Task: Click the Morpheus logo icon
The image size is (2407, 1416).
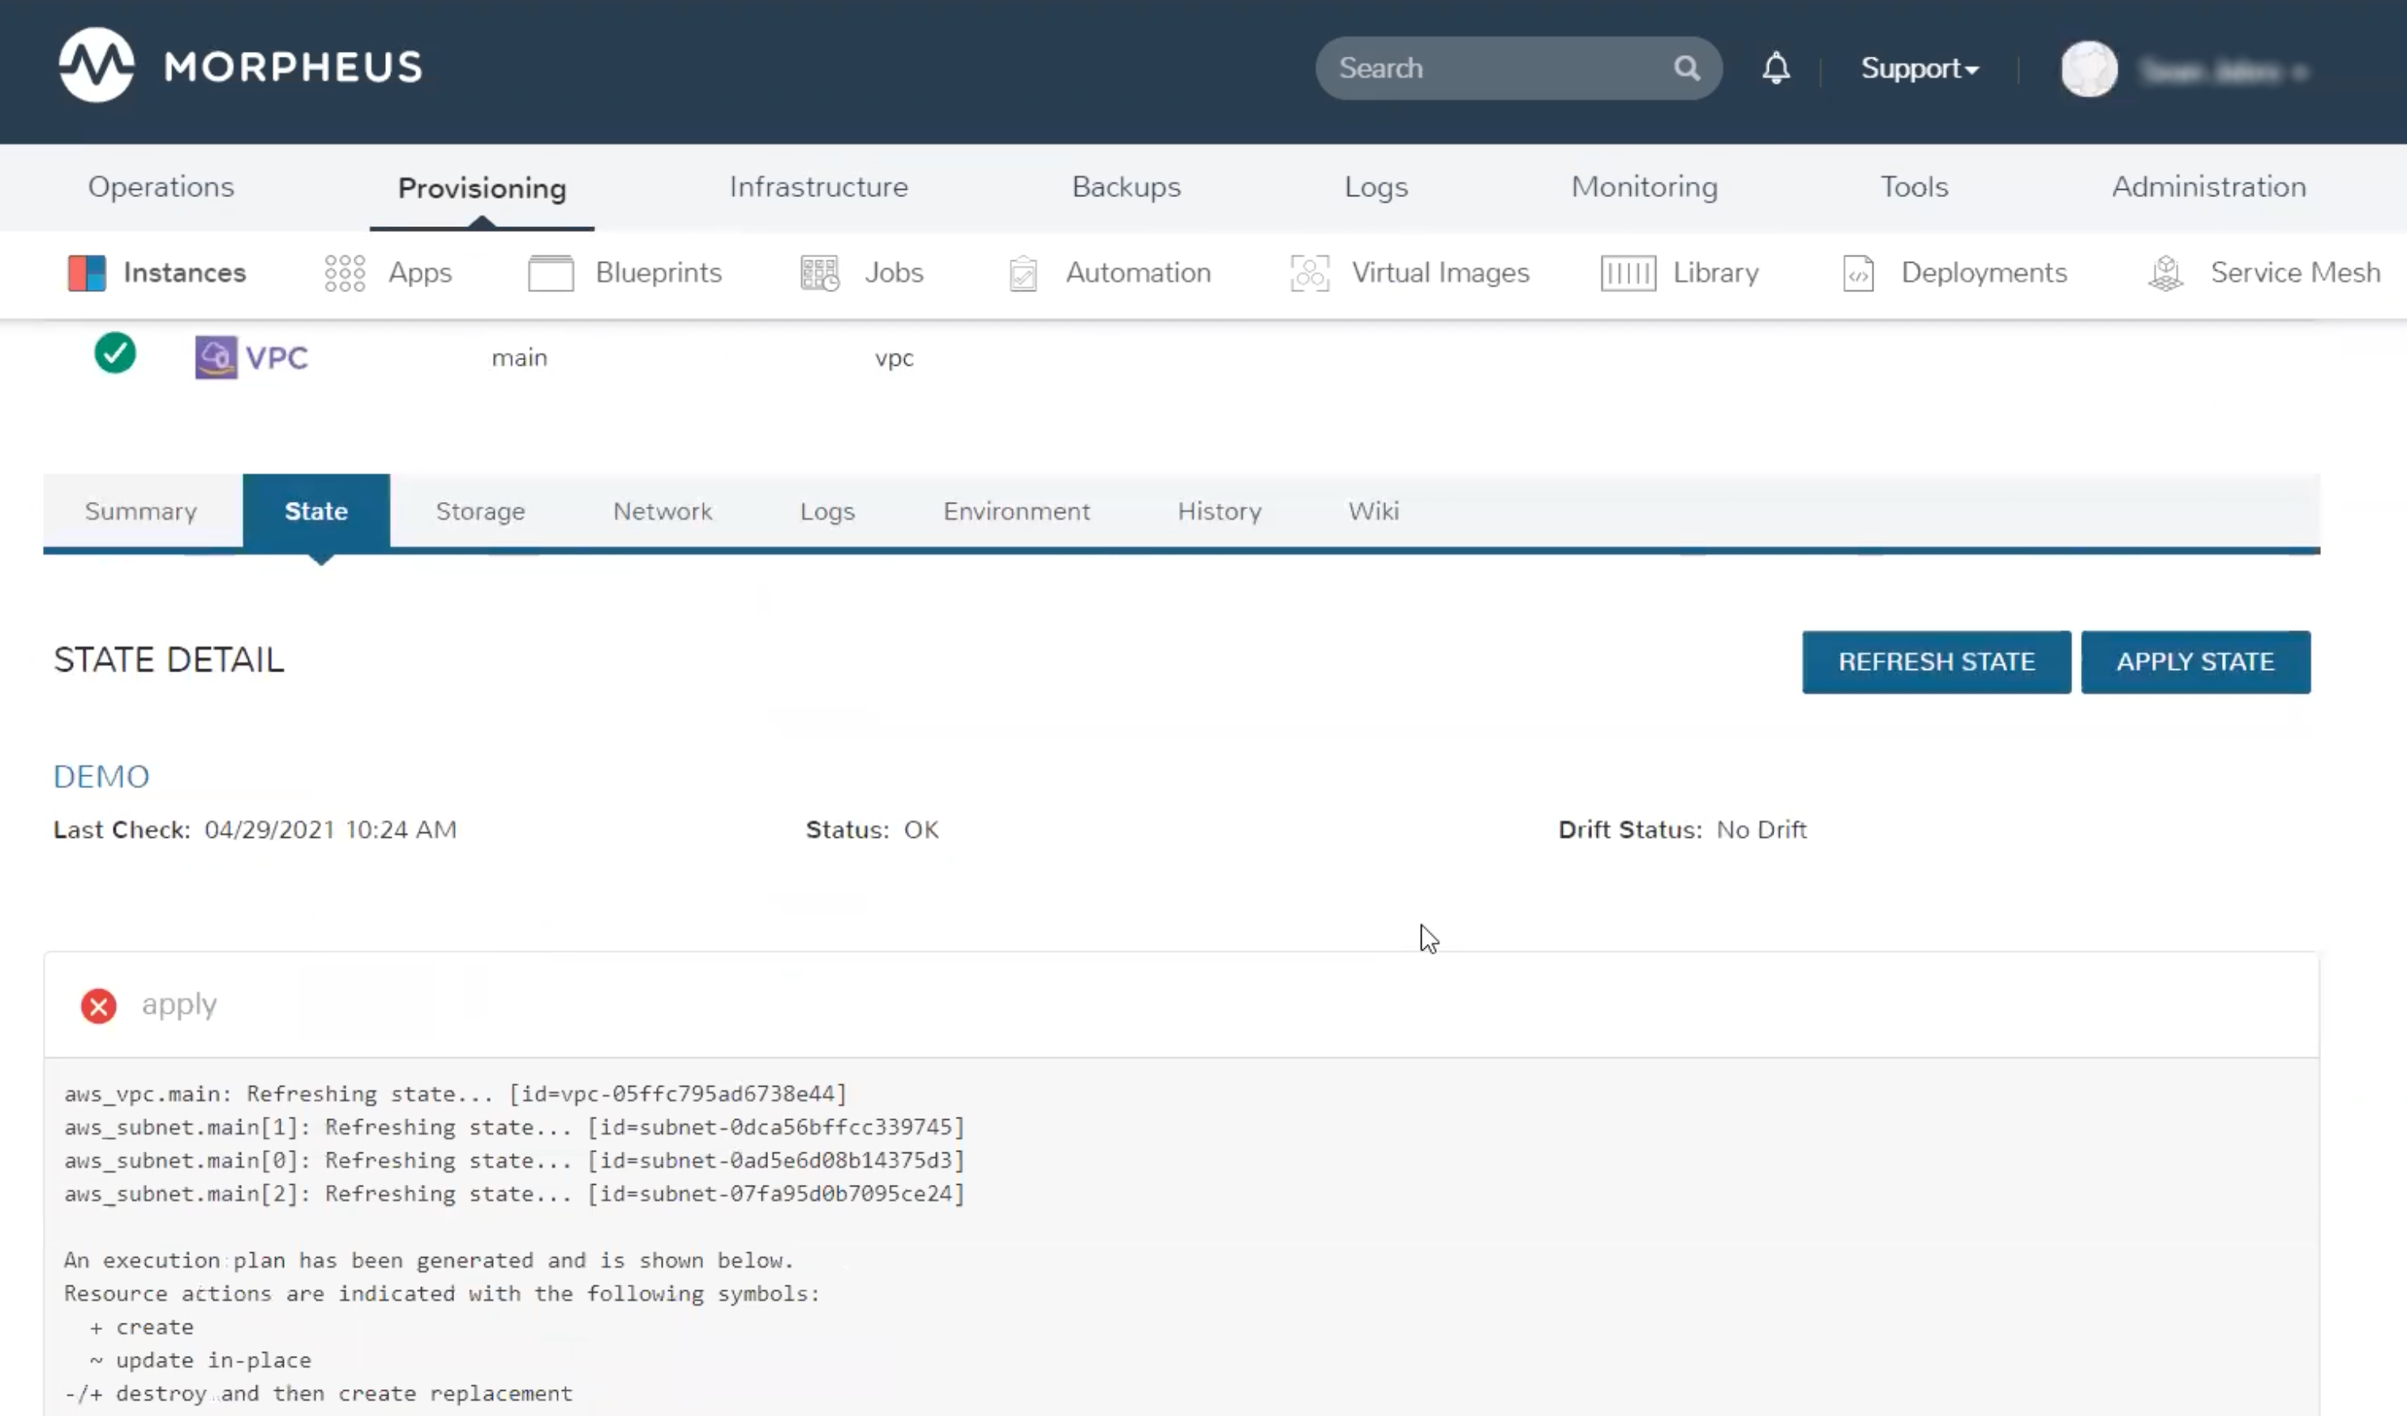Action: 96,66
